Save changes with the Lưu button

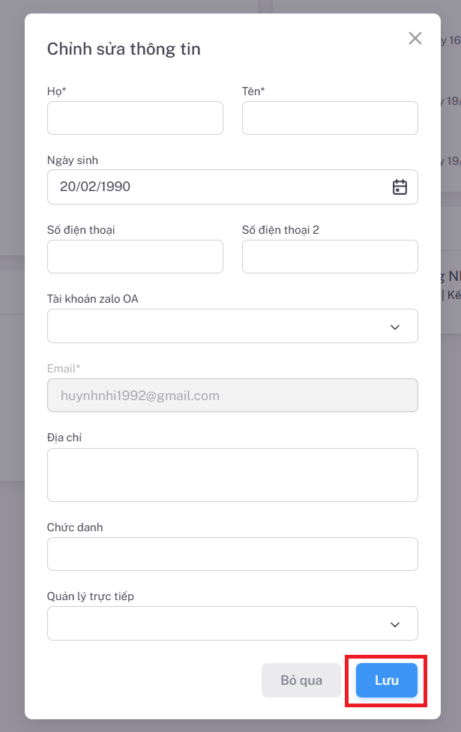(x=386, y=680)
